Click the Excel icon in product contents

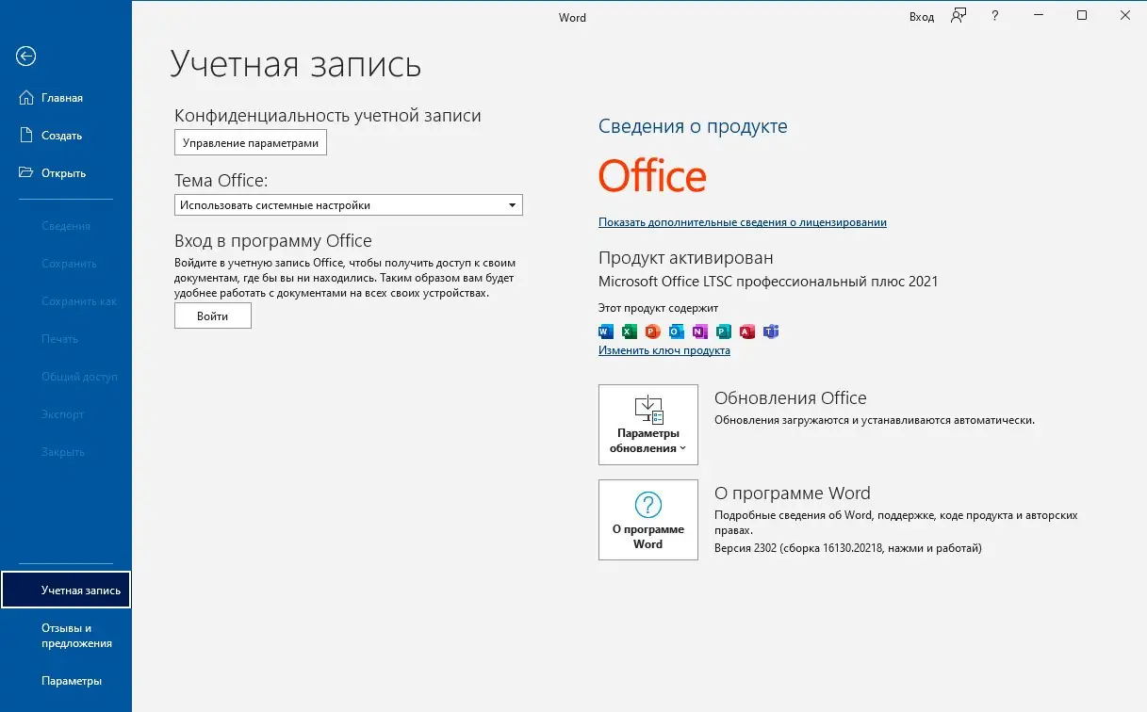(628, 332)
